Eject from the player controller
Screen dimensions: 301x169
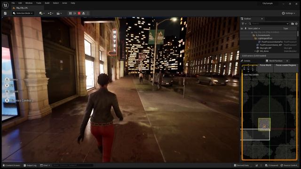click(x=84, y=13)
